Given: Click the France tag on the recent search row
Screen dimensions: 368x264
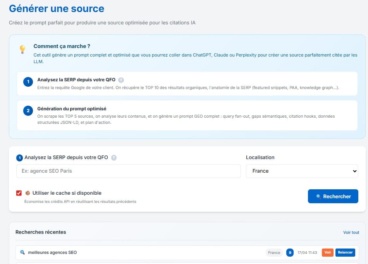Looking at the screenshot, I should pos(274,253).
